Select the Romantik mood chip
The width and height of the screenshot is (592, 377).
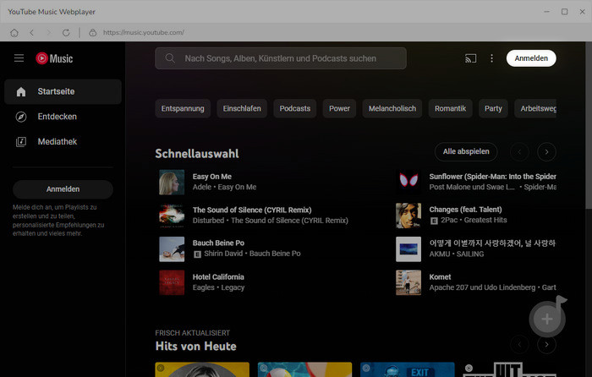tap(451, 109)
